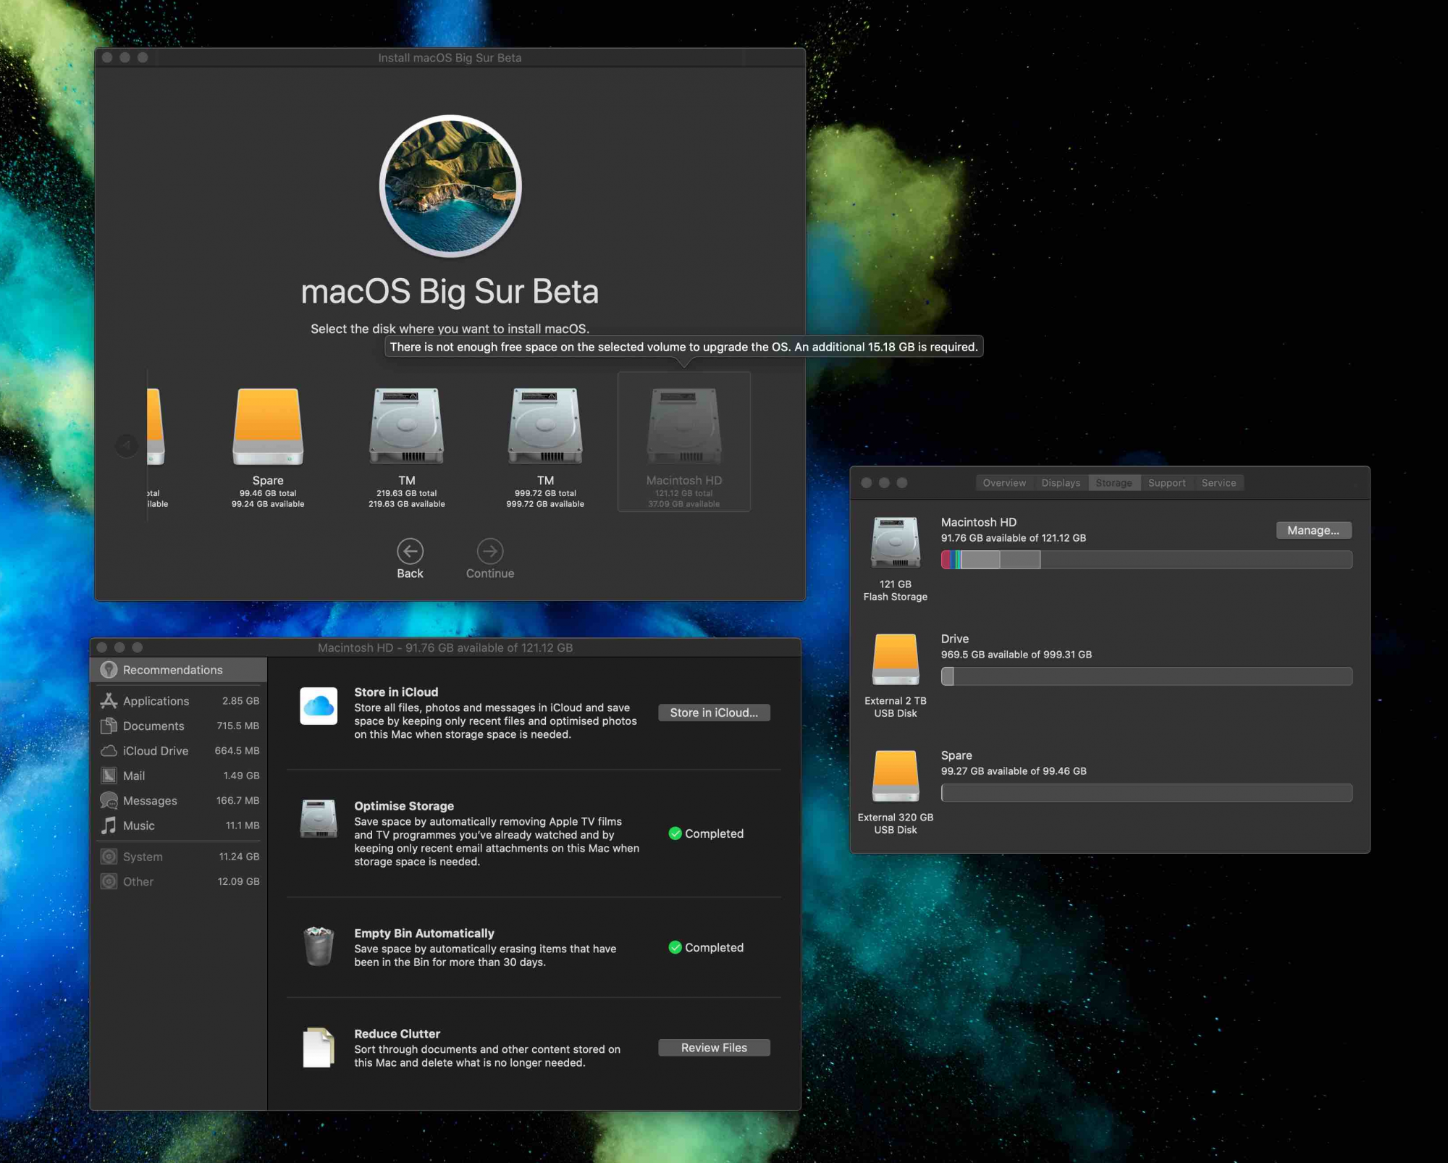Screen dimensions: 1448x1163
Task: Select Music in the storage sidebar
Action: [x=178, y=826]
